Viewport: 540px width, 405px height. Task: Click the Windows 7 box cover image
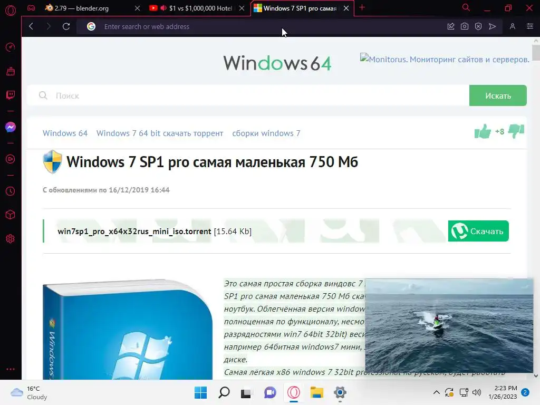pyautogui.click(x=128, y=330)
